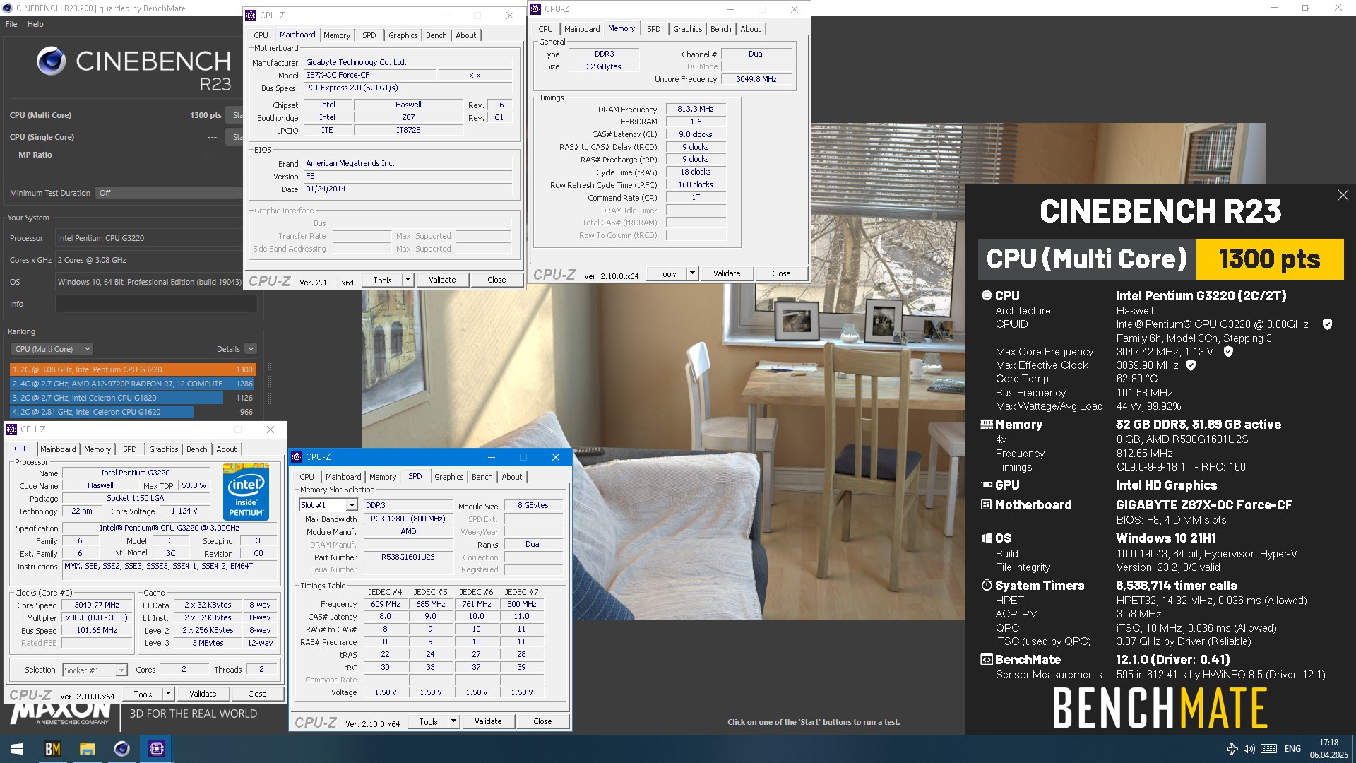Click the shield next to Max Core Frequency
Image resolution: width=1356 pixels, height=763 pixels.
click(1228, 351)
